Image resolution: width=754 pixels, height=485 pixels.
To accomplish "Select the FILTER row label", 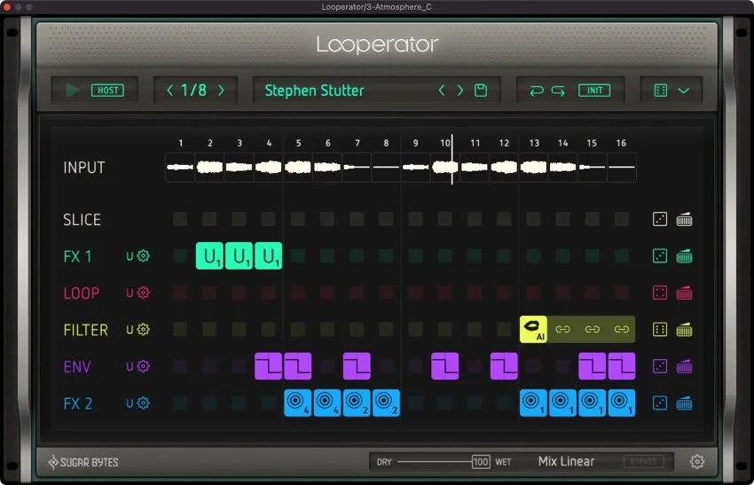I will tap(85, 330).
